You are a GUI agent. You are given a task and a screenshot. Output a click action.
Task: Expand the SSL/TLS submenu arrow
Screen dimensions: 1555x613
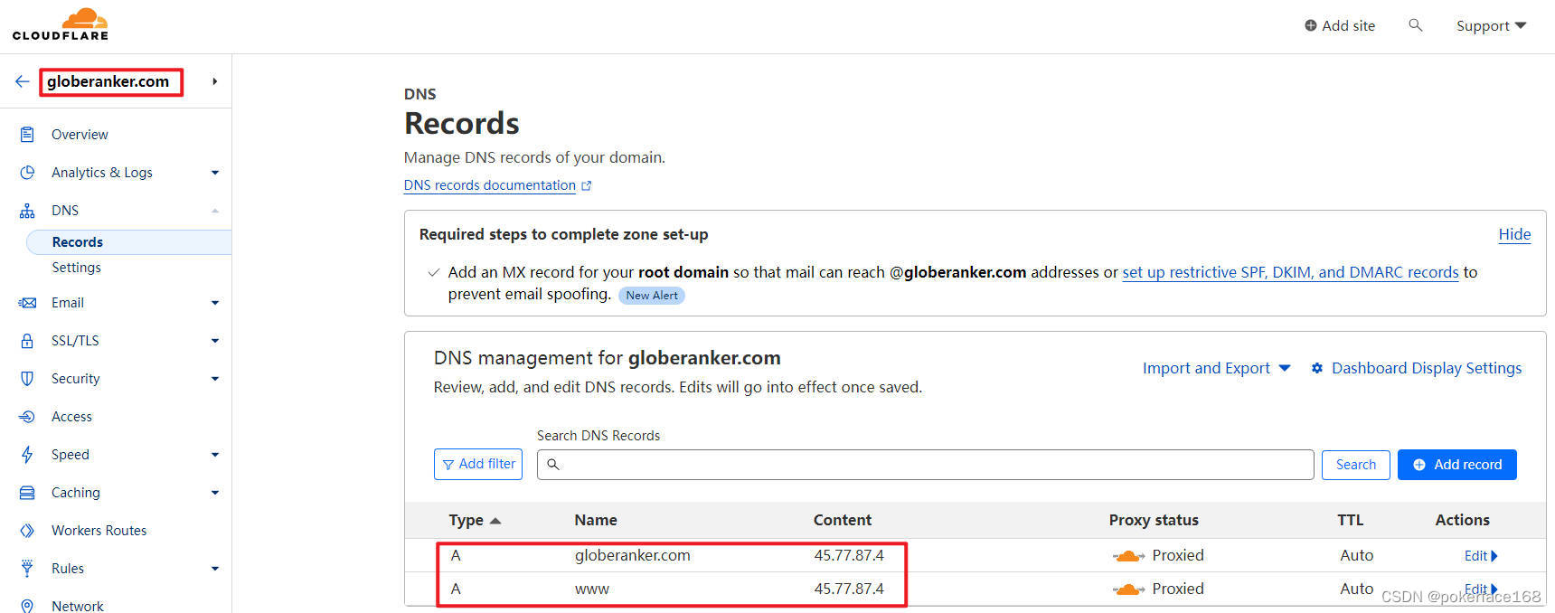(215, 341)
